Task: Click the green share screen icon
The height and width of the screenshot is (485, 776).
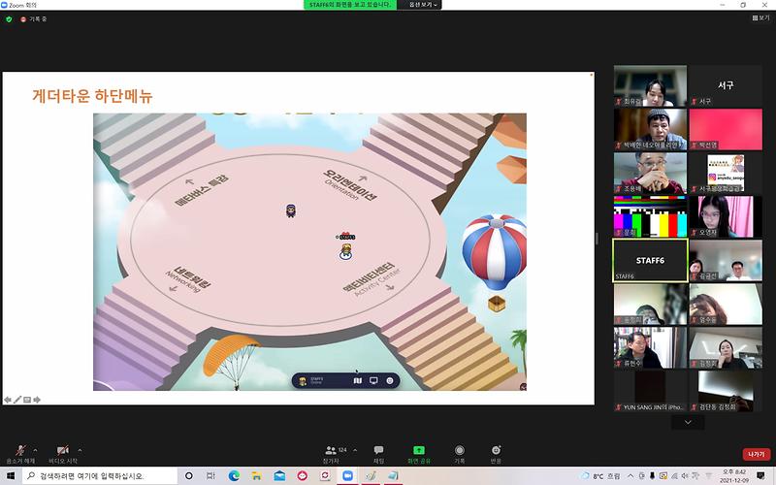Action: [x=419, y=451]
